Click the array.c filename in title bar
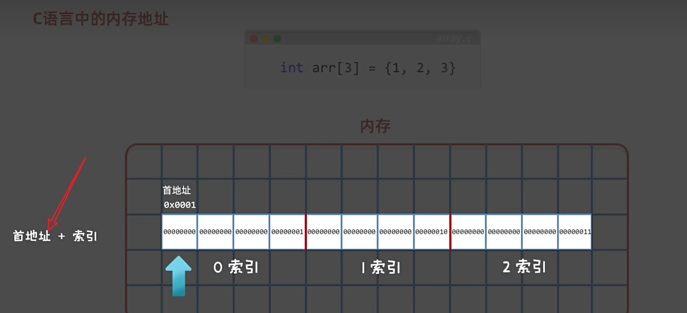The image size is (687, 313). click(454, 39)
